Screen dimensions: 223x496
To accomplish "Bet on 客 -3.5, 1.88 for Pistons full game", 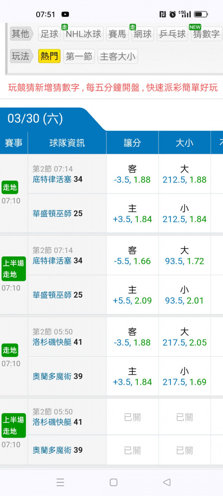I will point(132,174).
